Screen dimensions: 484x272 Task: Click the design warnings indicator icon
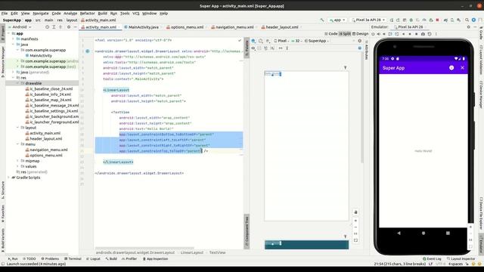click(x=360, y=41)
